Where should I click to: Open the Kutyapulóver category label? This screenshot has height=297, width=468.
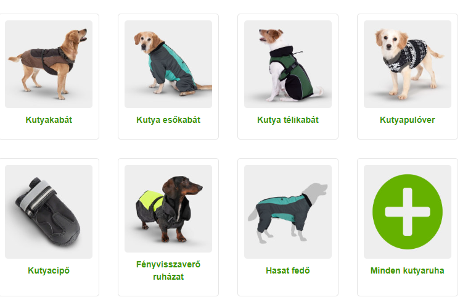[407, 120]
